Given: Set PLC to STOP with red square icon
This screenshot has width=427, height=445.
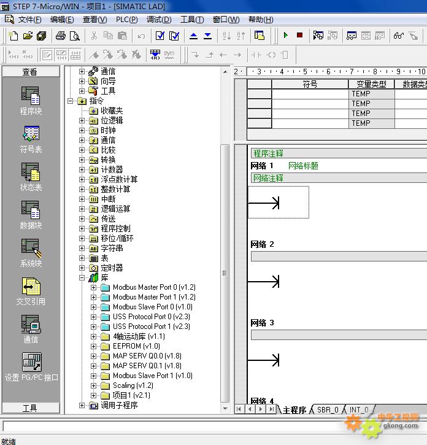Looking at the screenshot, I should pos(299,35).
